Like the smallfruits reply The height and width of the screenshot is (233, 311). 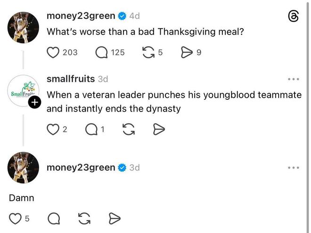tap(53, 129)
